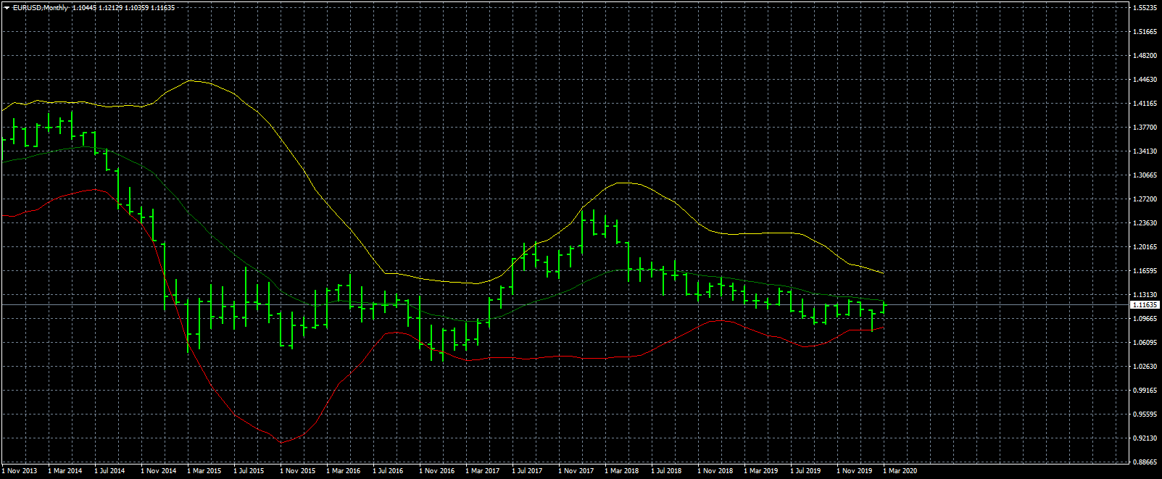This screenshot has height=479, width=1162.
Task: Click the 1.41165 price axis label
Action: coord(1146,104)
